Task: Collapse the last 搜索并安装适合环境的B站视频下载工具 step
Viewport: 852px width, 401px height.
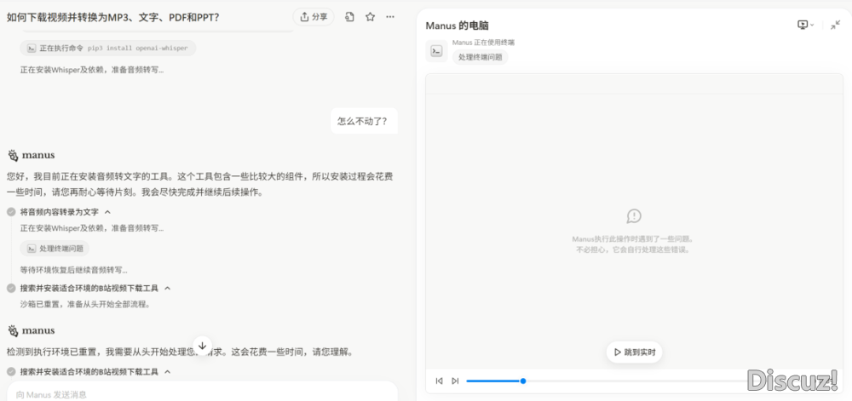Action: (167, 372)
